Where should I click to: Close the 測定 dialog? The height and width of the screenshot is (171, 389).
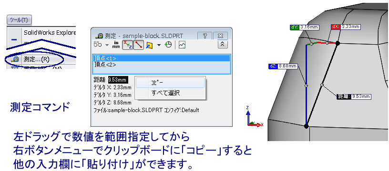220,36
